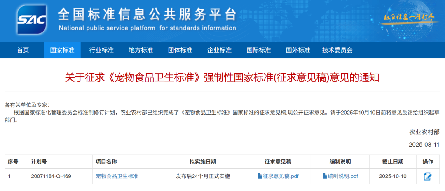The image size is (445, 191).
Task: Download 征求意见稿.pdf file
Action: (x=278, y=176)
